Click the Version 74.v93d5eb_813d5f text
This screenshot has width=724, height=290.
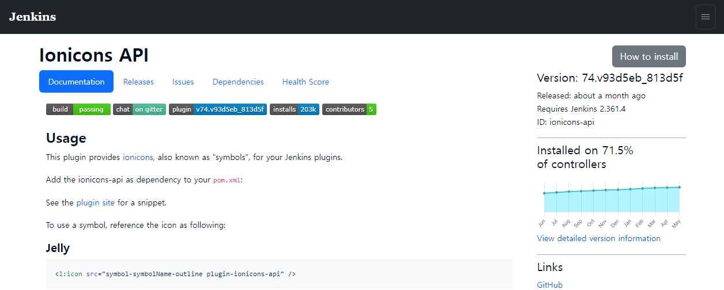(610, 78)
